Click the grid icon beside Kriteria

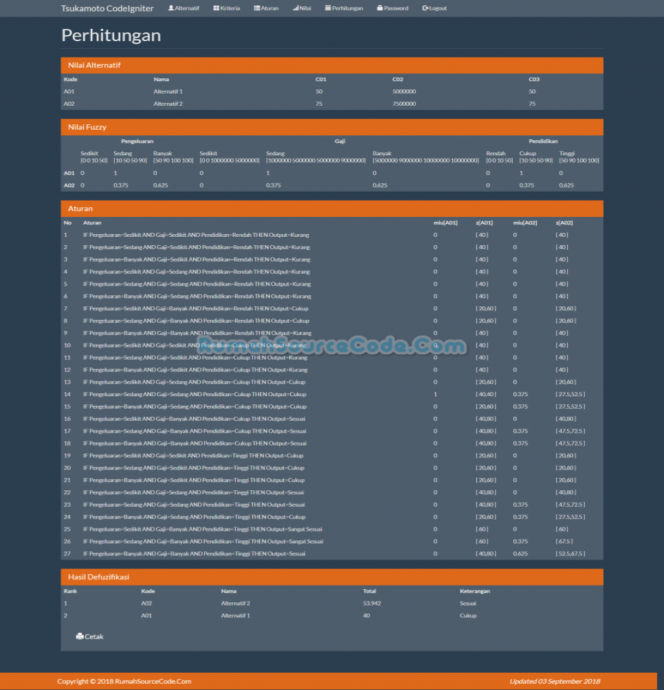click(217, 8)
